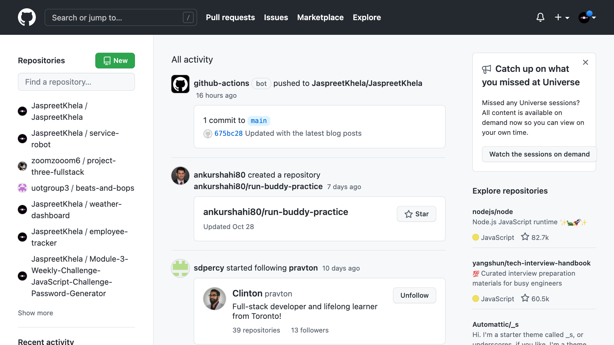Go to Pull requests
Screen dimensions: 614x345
[230, 17]
